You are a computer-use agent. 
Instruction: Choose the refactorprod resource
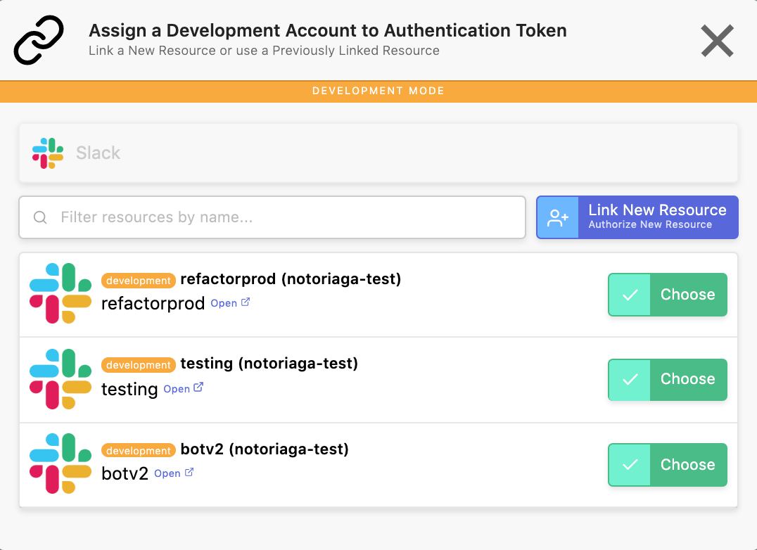[667, 295]
